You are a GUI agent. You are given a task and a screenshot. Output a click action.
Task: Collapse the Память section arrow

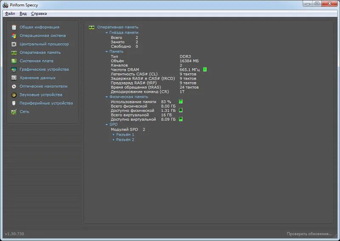(x=107, y=52)
